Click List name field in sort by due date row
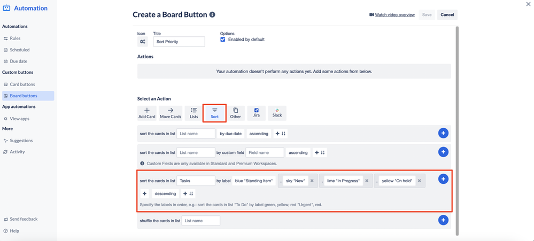Screen dimensions: 534x241 [x=196, y=134]
